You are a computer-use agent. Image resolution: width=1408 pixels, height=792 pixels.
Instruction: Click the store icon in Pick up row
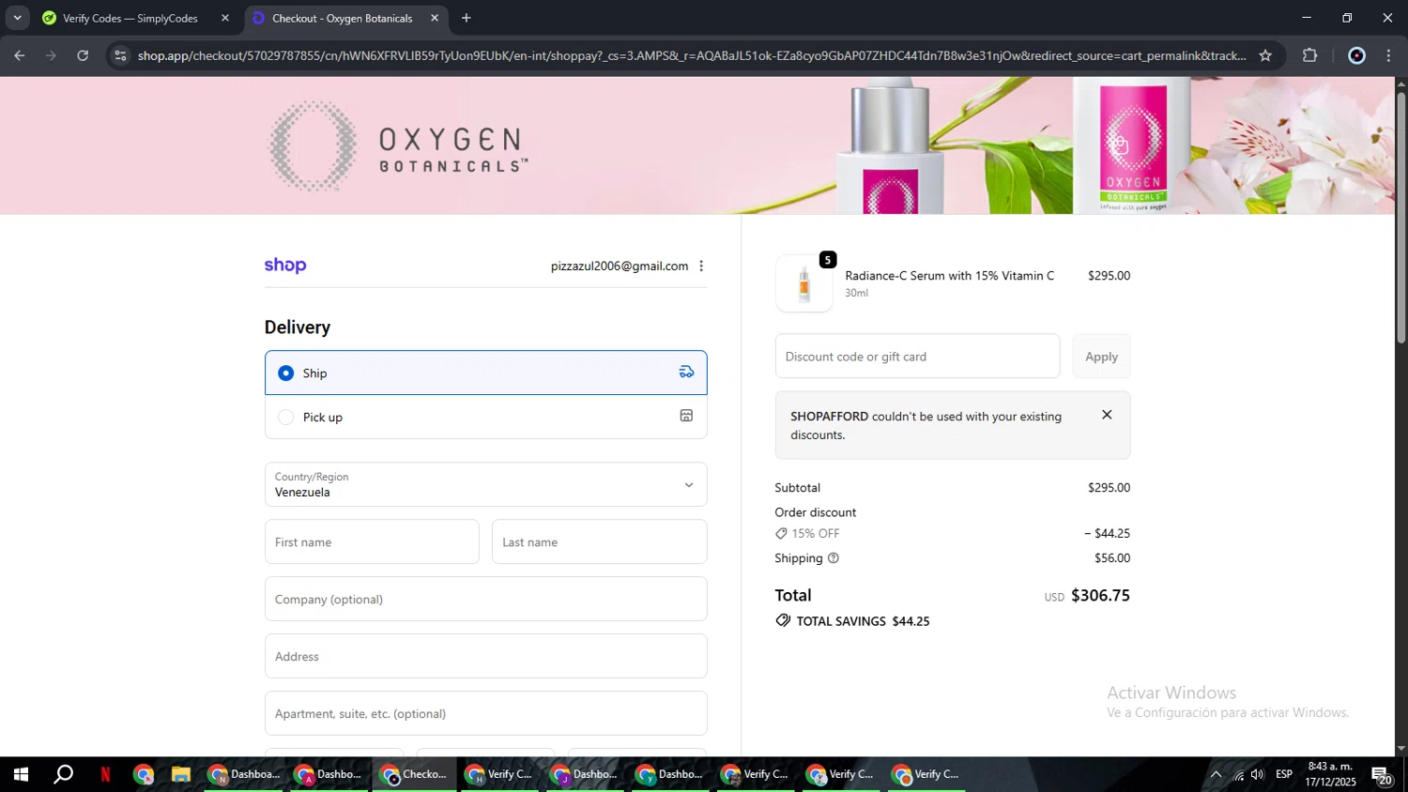[686, 416]
